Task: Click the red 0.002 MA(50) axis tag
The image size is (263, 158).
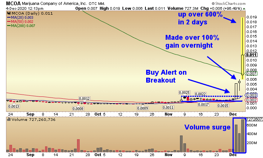Action: 251,100
